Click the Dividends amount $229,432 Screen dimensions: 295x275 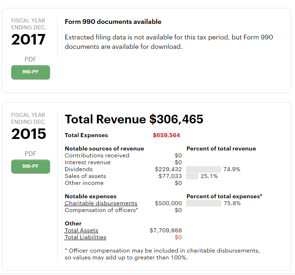pos(168,169)
